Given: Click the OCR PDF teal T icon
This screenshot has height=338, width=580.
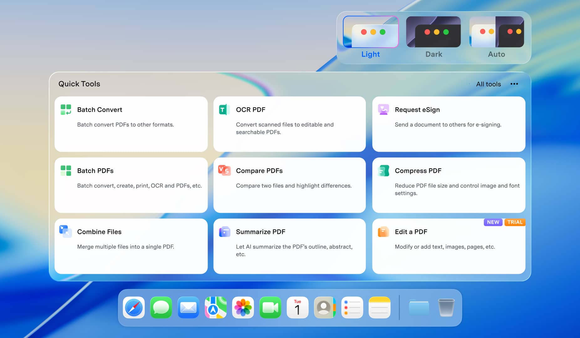Looking at the screenshot, I should [224, 110].
